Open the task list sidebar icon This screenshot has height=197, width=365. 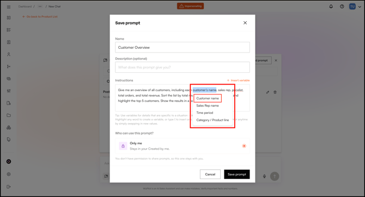pyautogui.click(x=9, y=30)
